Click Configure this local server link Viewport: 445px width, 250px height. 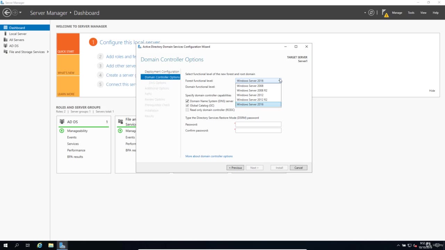130,42
